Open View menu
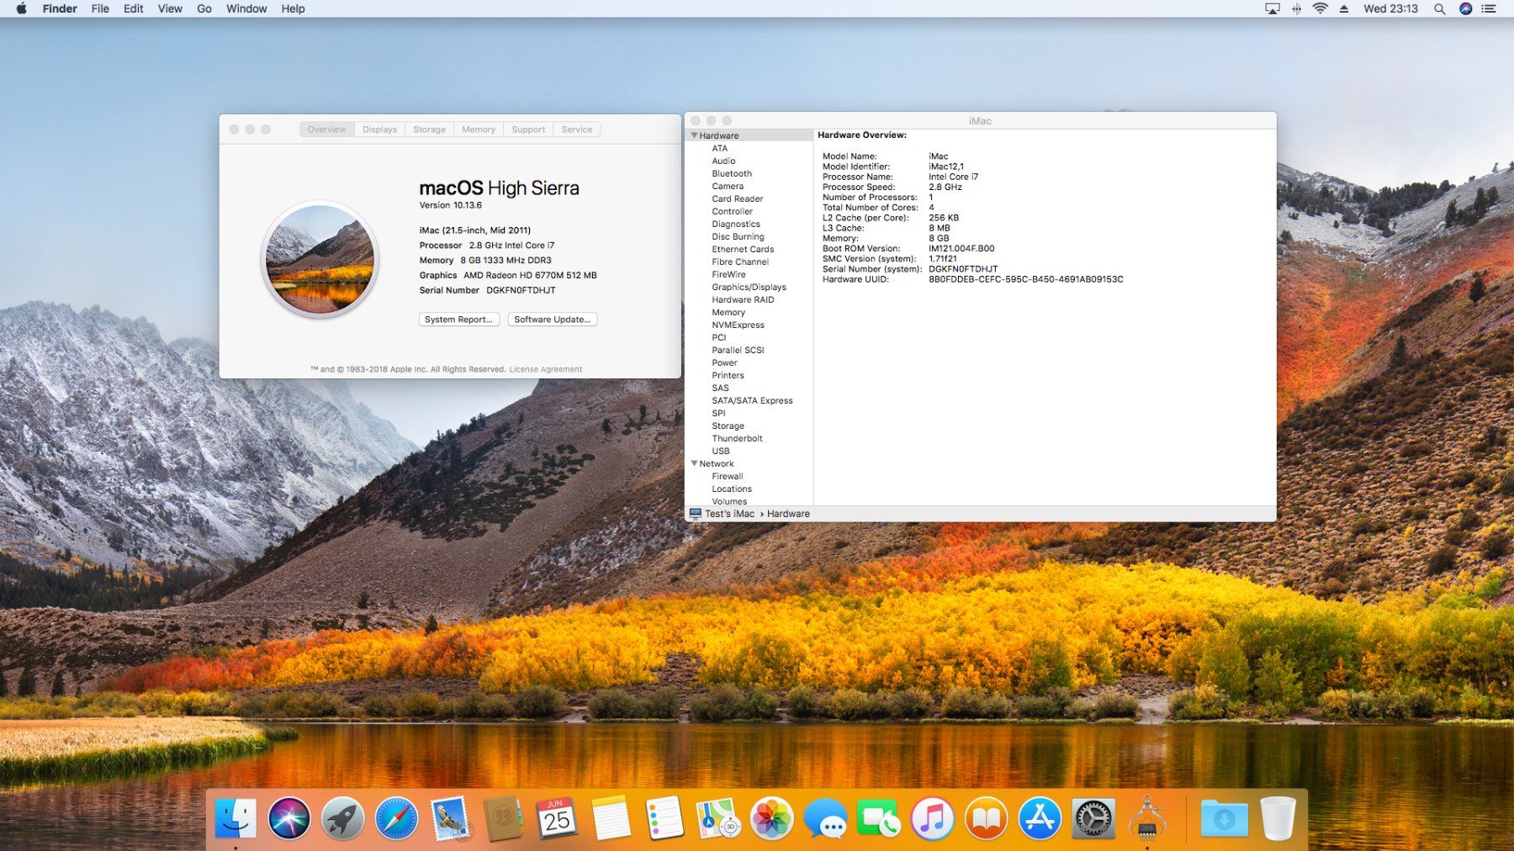Viewport: 1514px width, 851px height. pos(170,8)
